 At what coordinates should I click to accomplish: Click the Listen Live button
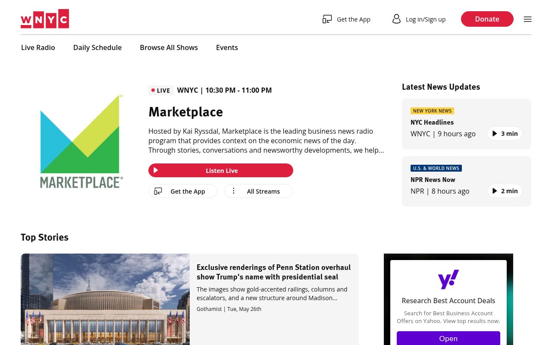[221, 170]
